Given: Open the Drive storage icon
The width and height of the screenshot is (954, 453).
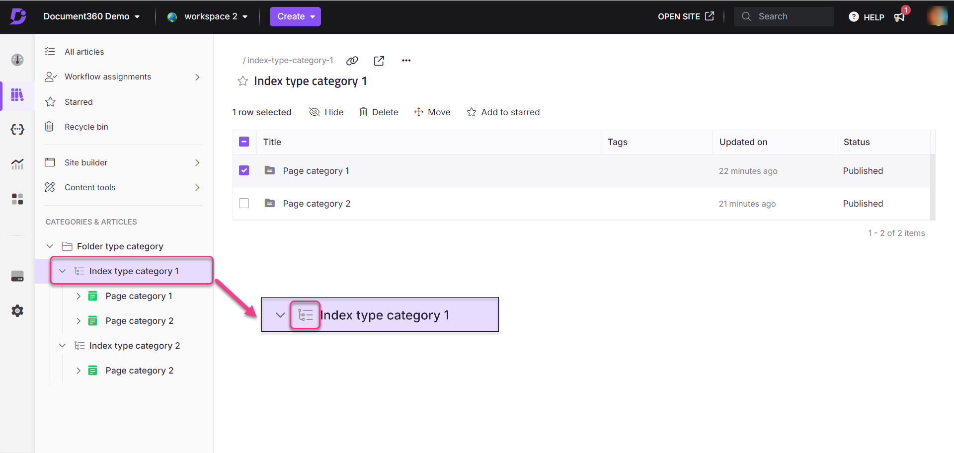Looking at the screenshot, I should (x=17, y=276).
